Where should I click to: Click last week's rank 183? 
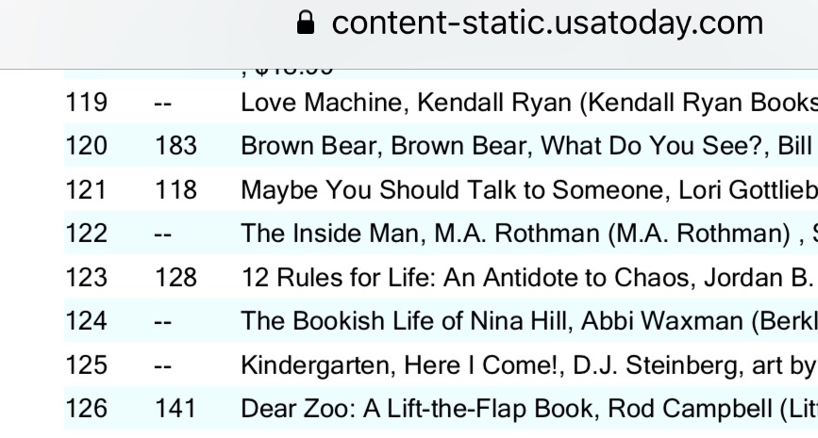point(175,147)
